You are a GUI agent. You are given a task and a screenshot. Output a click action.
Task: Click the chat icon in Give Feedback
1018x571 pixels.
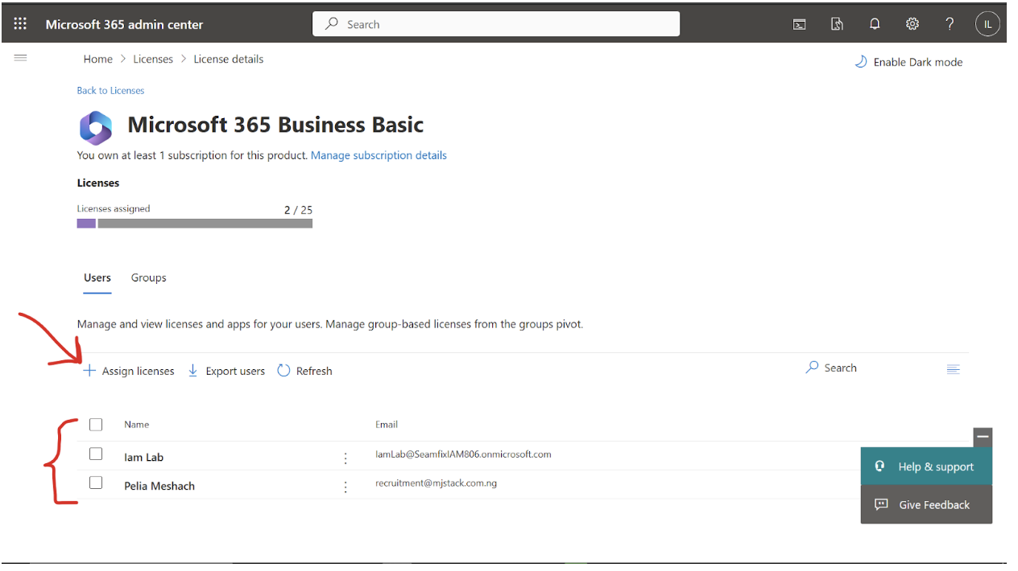(881, 504)
